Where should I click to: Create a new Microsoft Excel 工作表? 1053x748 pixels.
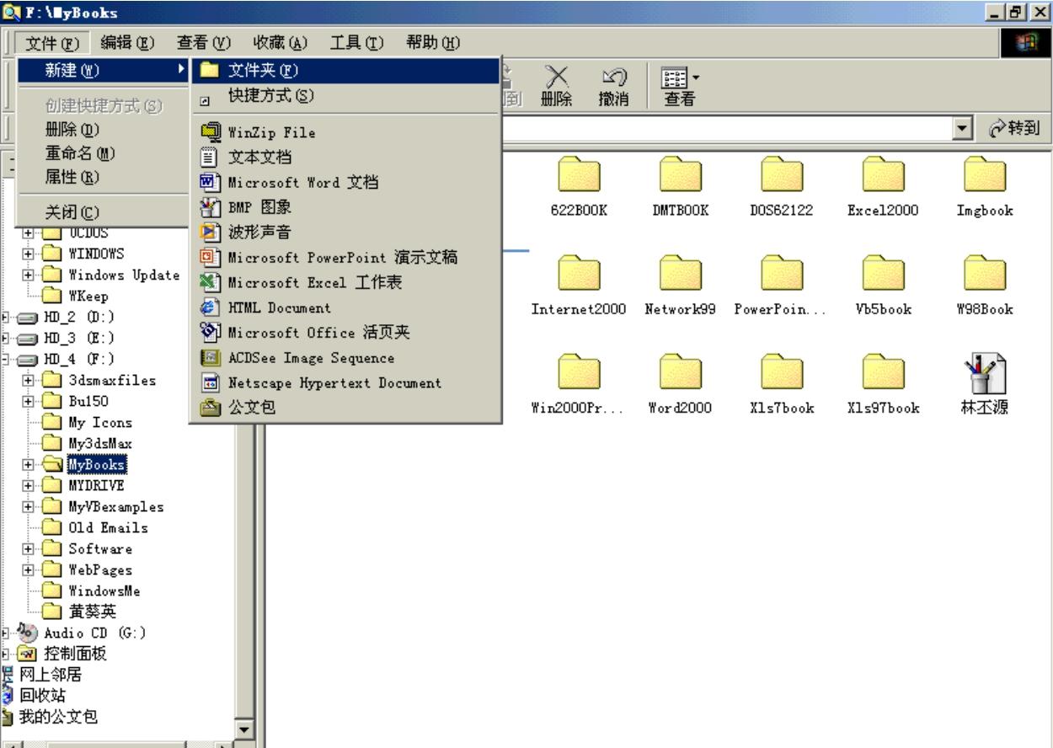click(x=345, y=283)
